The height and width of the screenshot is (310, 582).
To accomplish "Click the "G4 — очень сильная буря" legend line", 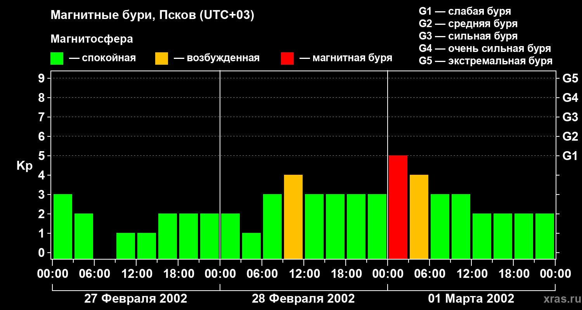I will (x=485, y=48).
